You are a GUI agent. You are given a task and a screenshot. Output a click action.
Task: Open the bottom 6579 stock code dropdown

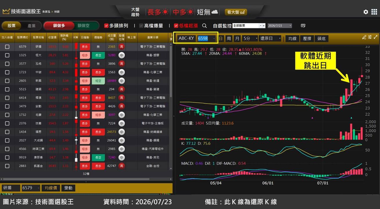[x=38, y=188]
